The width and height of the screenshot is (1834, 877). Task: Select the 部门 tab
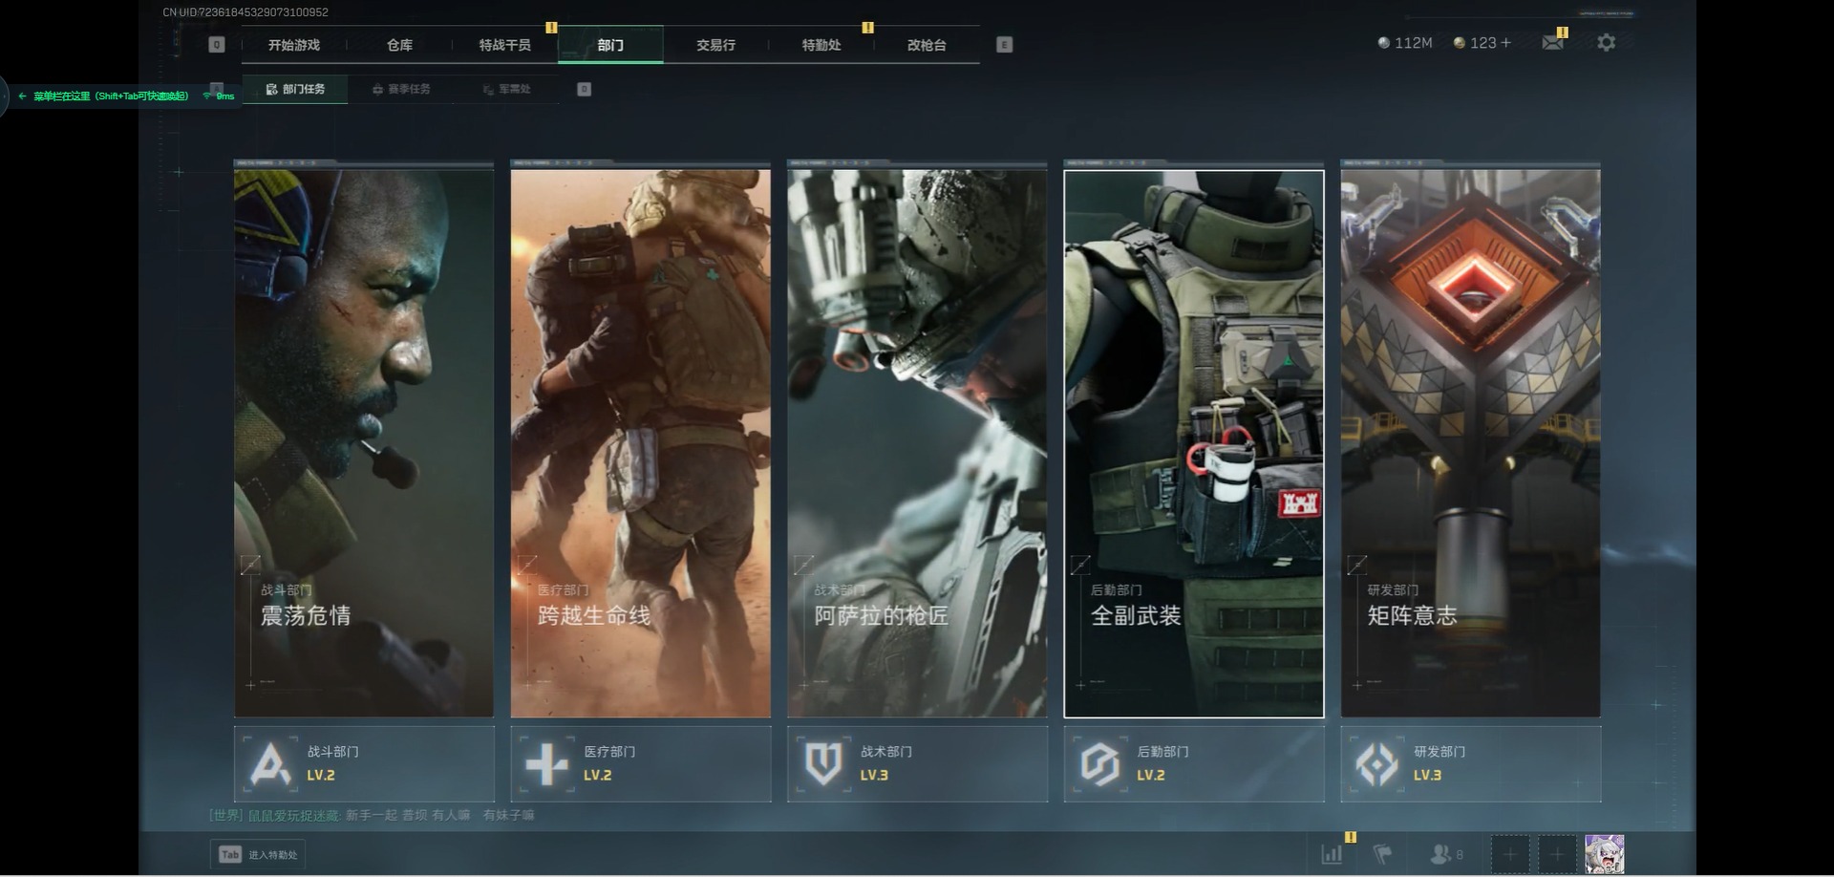click(x=610, y=45)
